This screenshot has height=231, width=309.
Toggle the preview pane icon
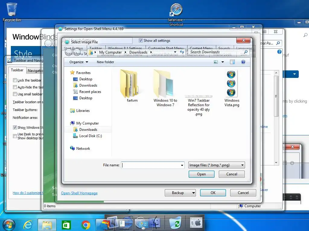pos(232,62)
